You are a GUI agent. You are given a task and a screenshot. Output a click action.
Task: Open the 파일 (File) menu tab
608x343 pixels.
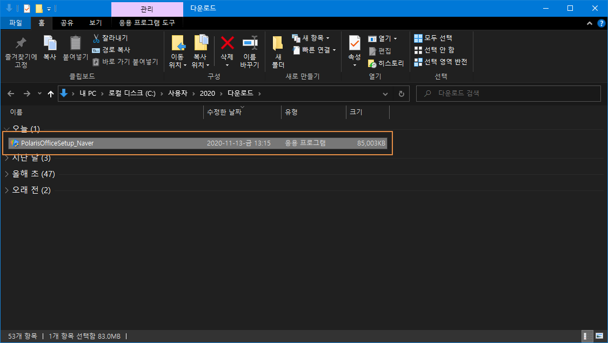coord(16,23)
